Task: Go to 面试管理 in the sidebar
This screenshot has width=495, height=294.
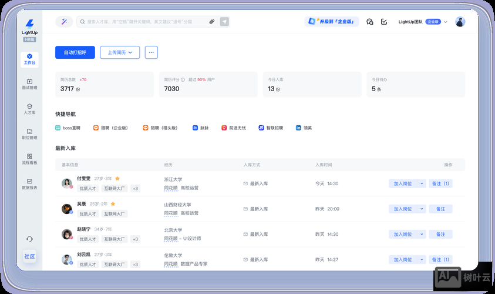Action: point(29,84)
